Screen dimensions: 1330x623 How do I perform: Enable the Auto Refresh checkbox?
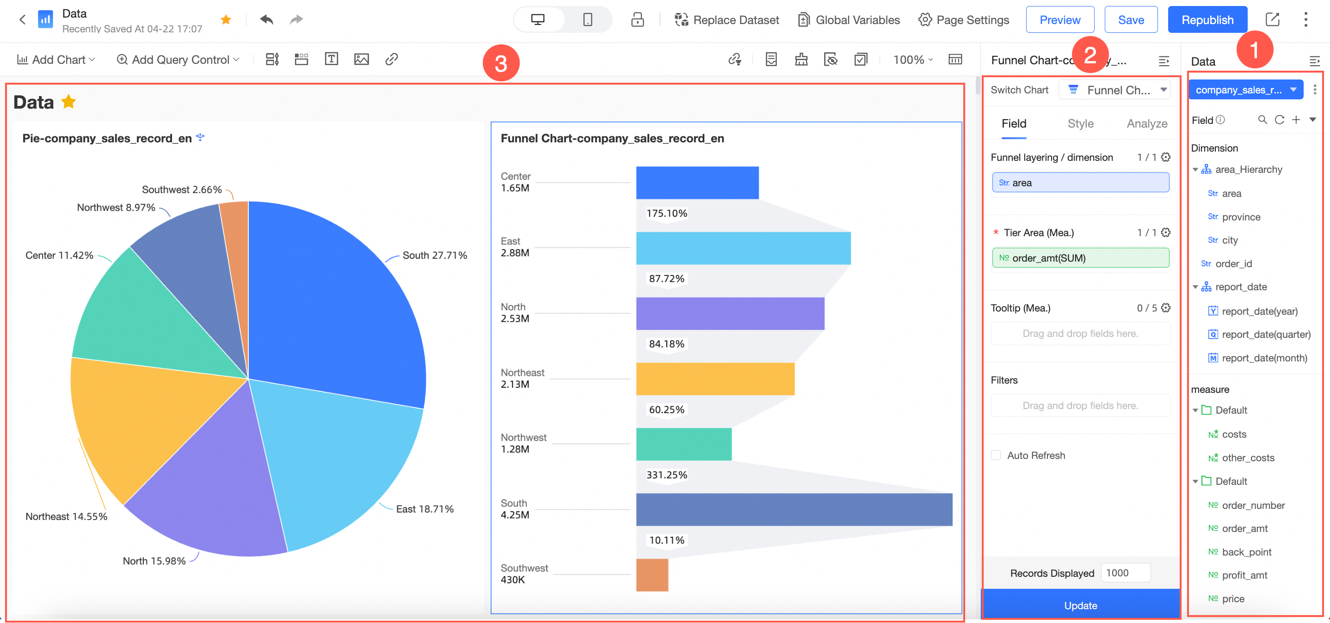(x=996, y=455)
